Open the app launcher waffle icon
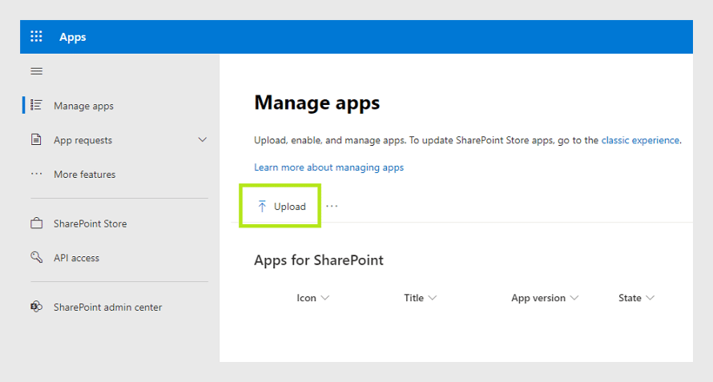This screenshot has width=713, height=382. click(x=36, y=36)
